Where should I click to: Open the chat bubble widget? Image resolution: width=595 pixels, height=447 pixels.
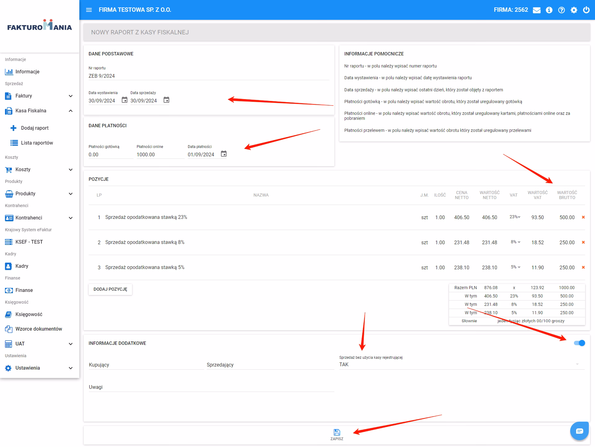point(579,431)
